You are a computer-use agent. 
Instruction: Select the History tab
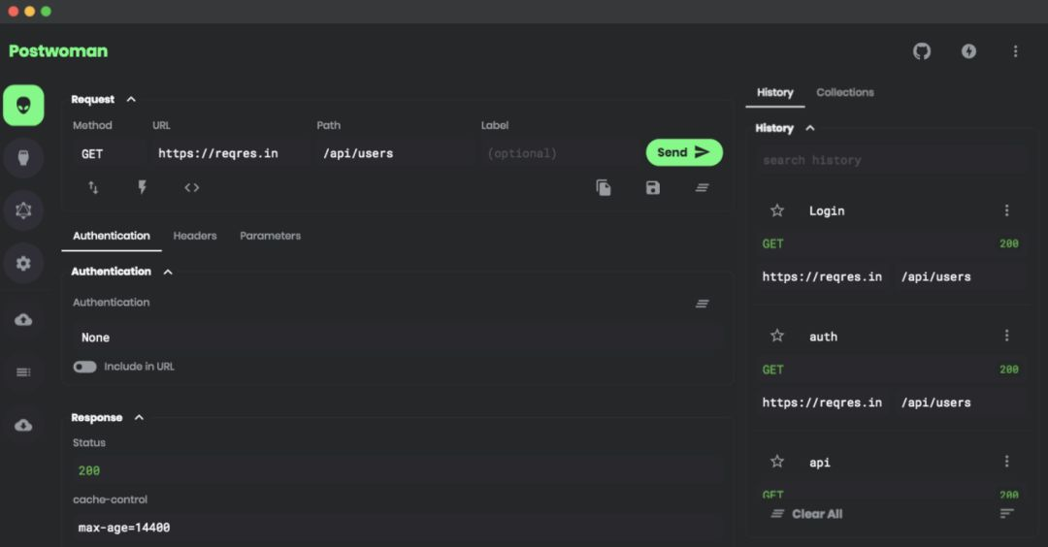[774, 92]
